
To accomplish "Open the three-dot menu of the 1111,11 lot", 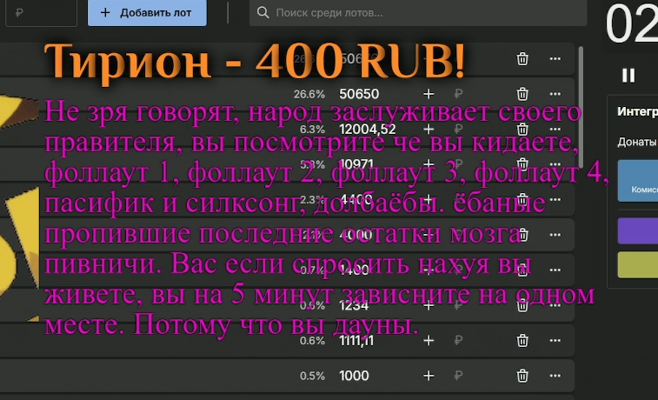I will (x=555, y=340).
